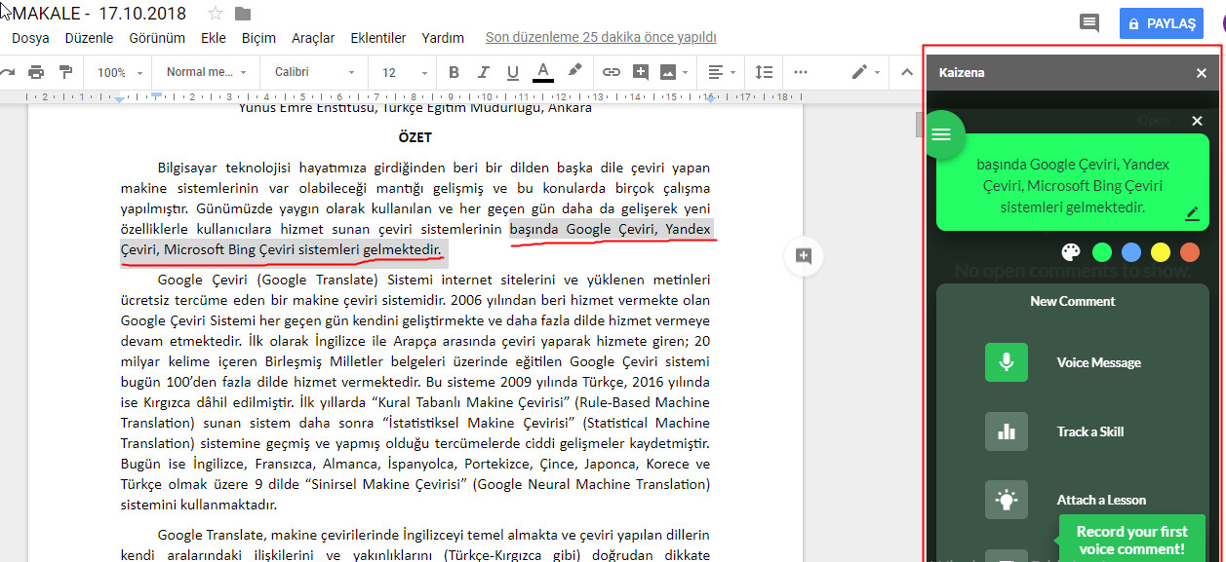1226x562 pixels.
Task: Open the Eklentiler menu
Action: tap(377, 38)
